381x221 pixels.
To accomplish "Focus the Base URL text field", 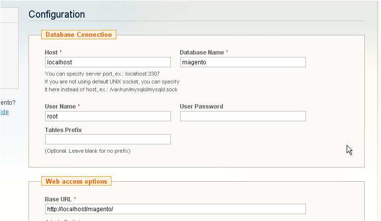I will pyautogui.click(x=175, y=209).
